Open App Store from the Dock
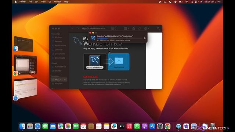The height and width of the screenshot is (132, 235). pos(152,126)
